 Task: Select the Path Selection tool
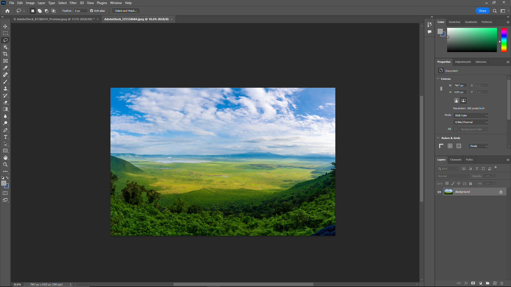point(5,144)
